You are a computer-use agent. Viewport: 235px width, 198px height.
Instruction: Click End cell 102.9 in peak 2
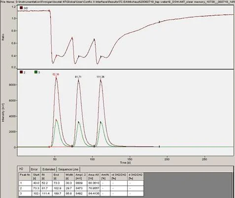click(58, 188)
